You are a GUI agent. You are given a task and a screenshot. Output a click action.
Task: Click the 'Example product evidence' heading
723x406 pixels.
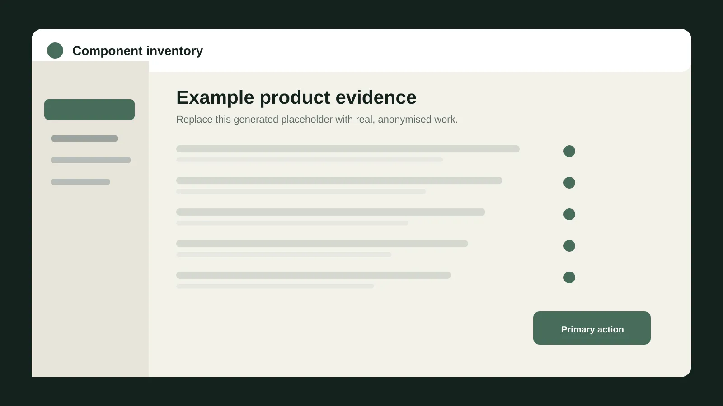tap(296, 97)
